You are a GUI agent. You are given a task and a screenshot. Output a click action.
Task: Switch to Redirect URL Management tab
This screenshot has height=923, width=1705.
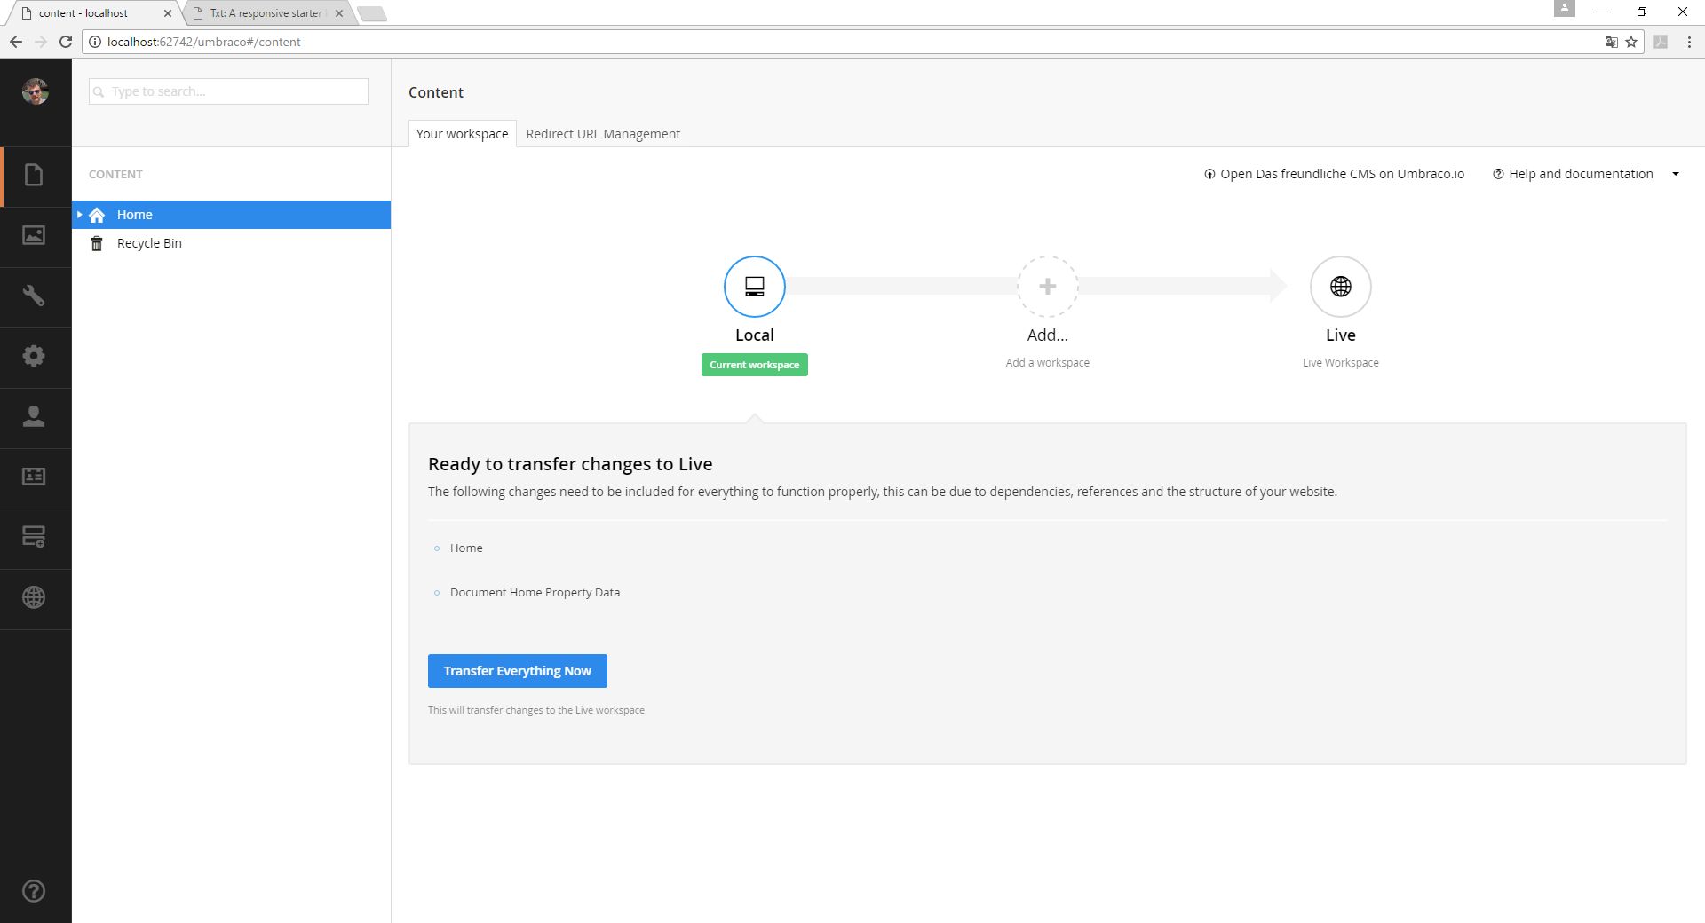603,134
